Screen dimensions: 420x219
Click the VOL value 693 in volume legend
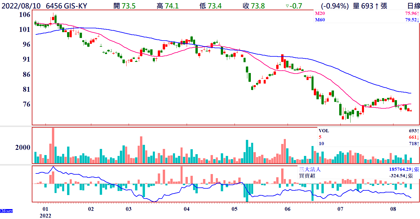[x=414, y=131]
